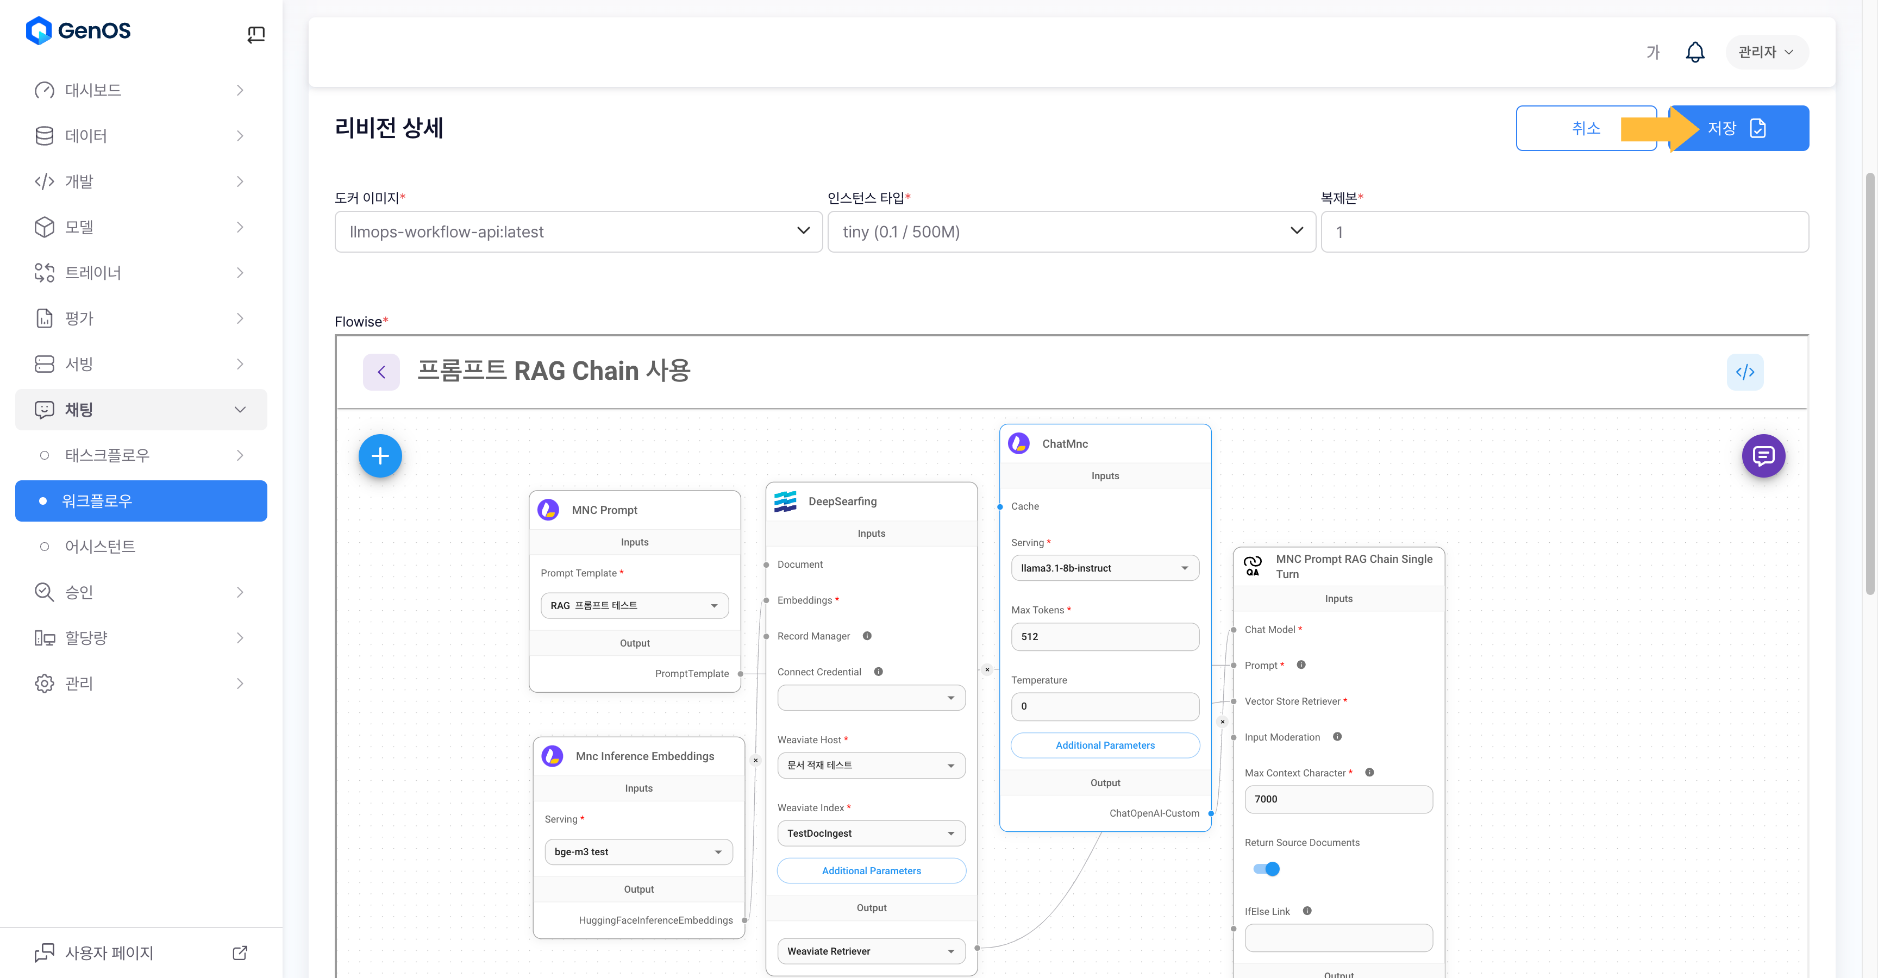Toggle Return Source Documents switch
The width and height of the screenshot is (1878, 978).
pos(1267,869)
